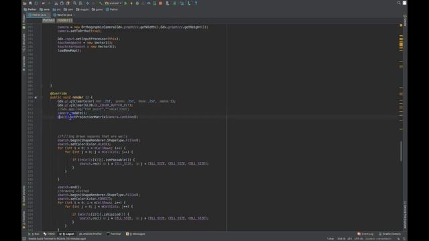Viewport: 429px width, 241px height.
Task: Click the game breadcrumb folder
Action: tap(97, 9)
